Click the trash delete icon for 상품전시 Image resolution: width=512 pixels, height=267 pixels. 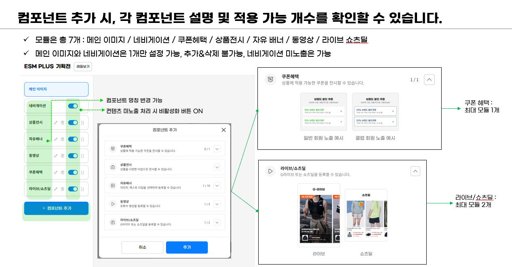pyautogui.click(x=63, y=122)
